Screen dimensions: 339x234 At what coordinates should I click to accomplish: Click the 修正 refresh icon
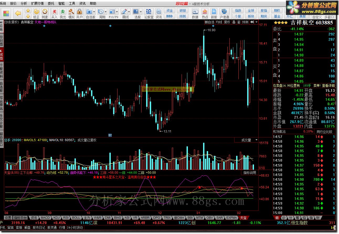36,11
